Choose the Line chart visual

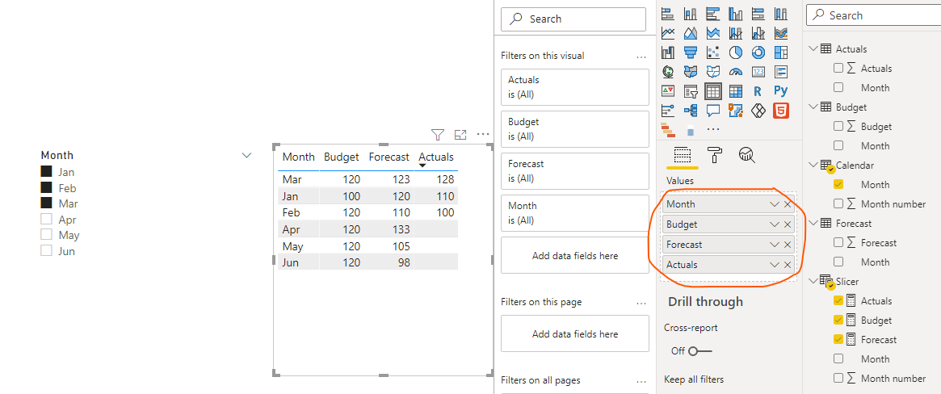point(668,33)
